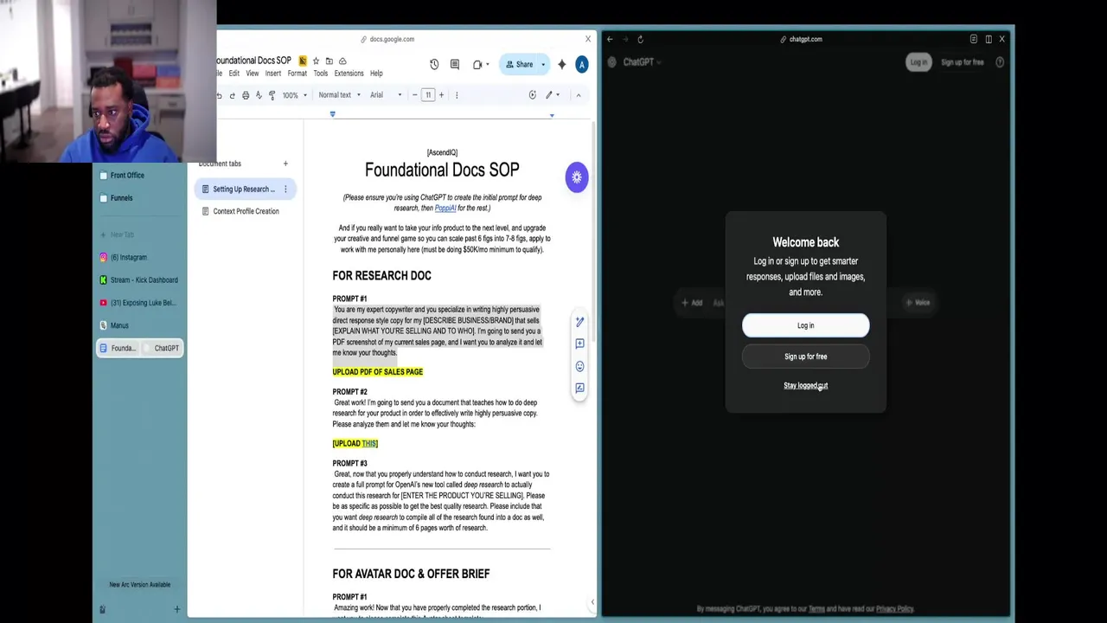
Task: Click the purple floating assistant button
Action: (577, 177)
